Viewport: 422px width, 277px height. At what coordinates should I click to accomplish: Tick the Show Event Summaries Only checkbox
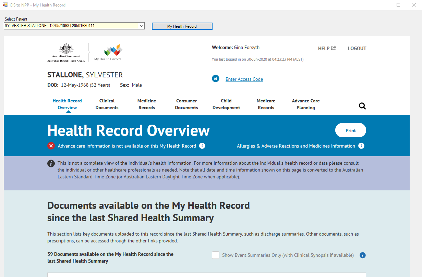(216, 255)
